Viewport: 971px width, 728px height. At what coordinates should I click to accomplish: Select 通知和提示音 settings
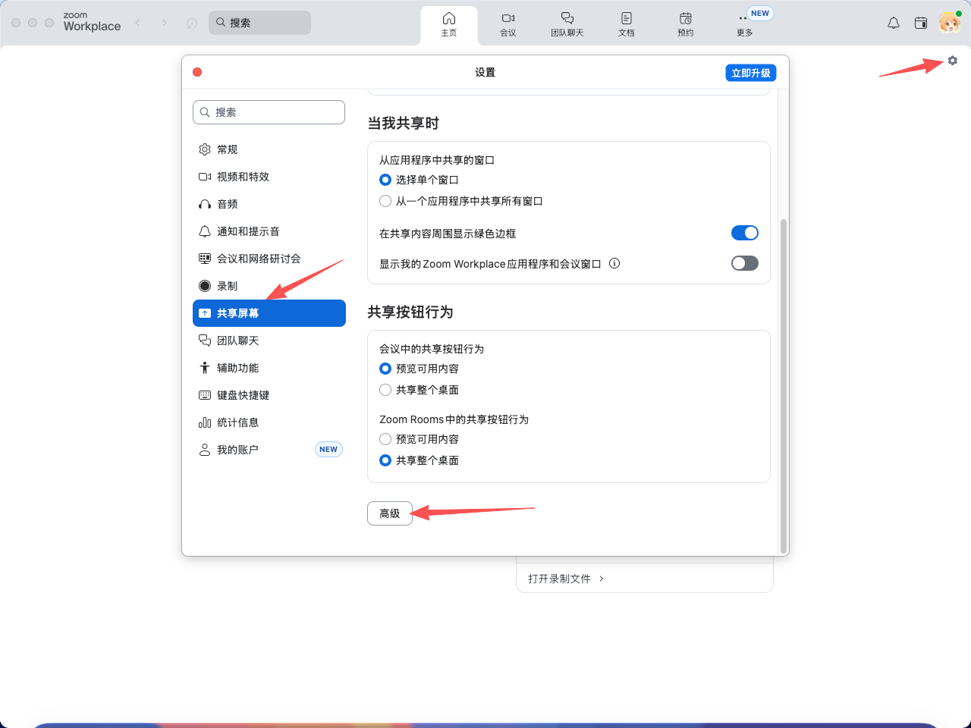(269, 231)
